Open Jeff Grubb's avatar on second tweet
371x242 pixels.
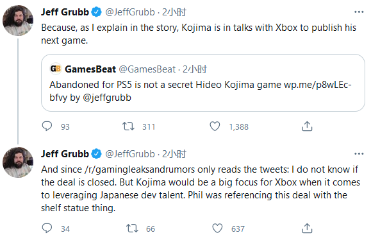[18, 162]
